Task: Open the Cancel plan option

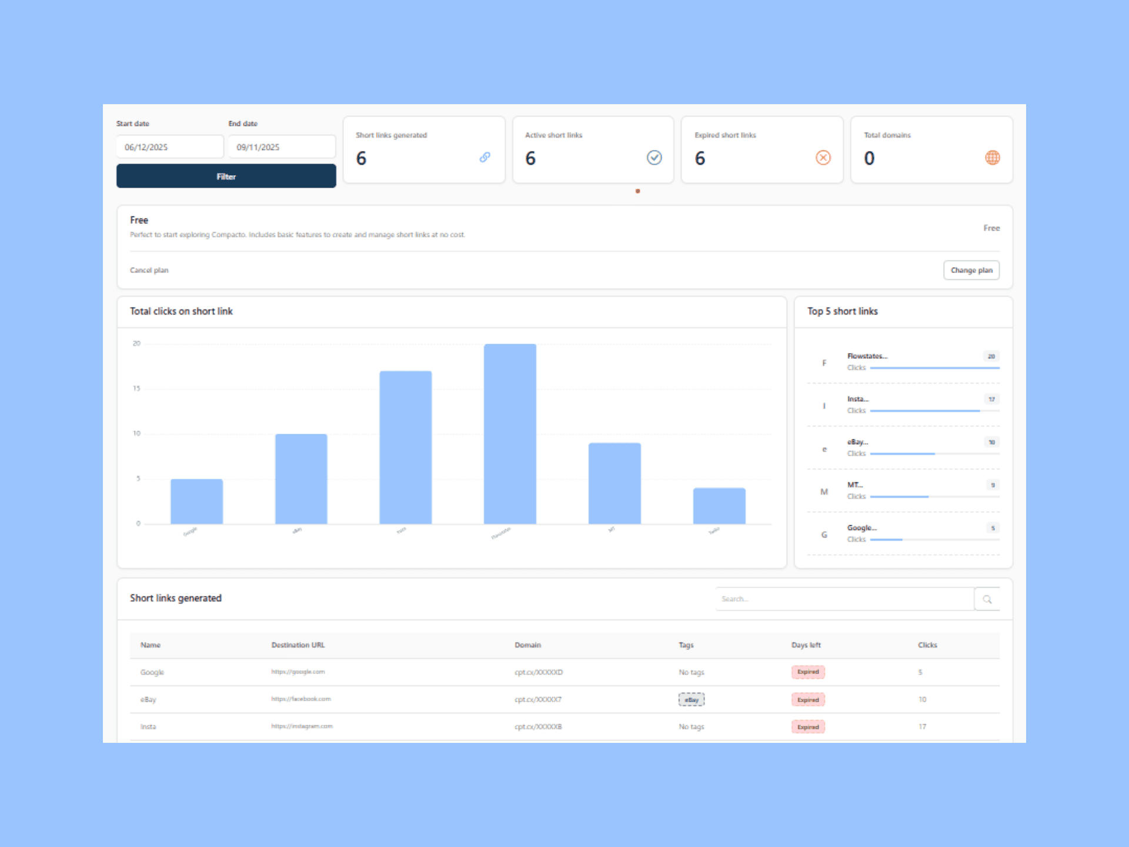Action: [x=149, y=270]
